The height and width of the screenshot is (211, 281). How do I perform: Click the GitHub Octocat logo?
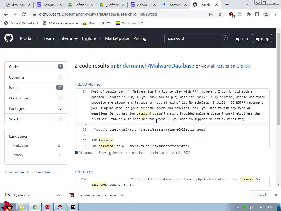9,38
